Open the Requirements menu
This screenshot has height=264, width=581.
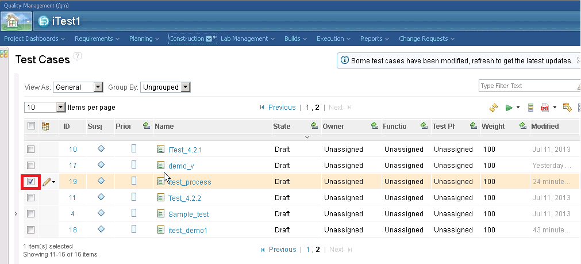(97, 39)
